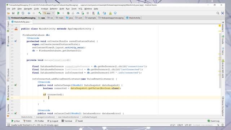Open the Event Log

[213, 121]
